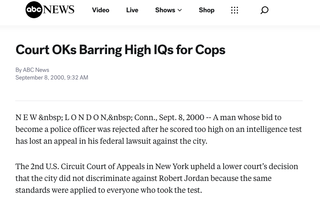Visit the Shop nav link
Screen dimensions: 320x208
pyautogui.click(x=207, y=10)
